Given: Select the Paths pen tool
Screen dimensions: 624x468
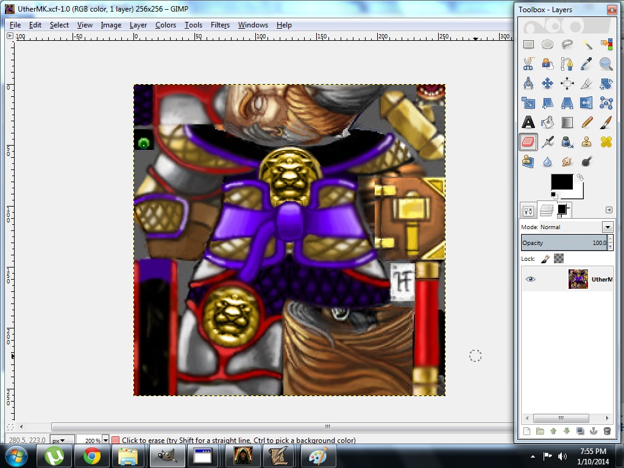Looking at the screenshot, I should click(567, 63).
